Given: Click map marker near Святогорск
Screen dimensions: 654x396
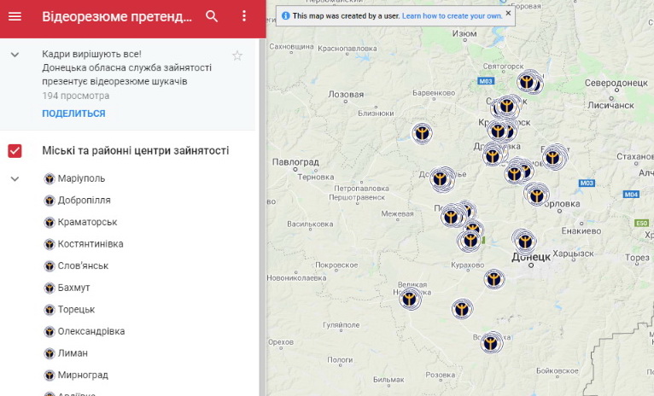Looking at the screenshot, I should click(527, 81).
